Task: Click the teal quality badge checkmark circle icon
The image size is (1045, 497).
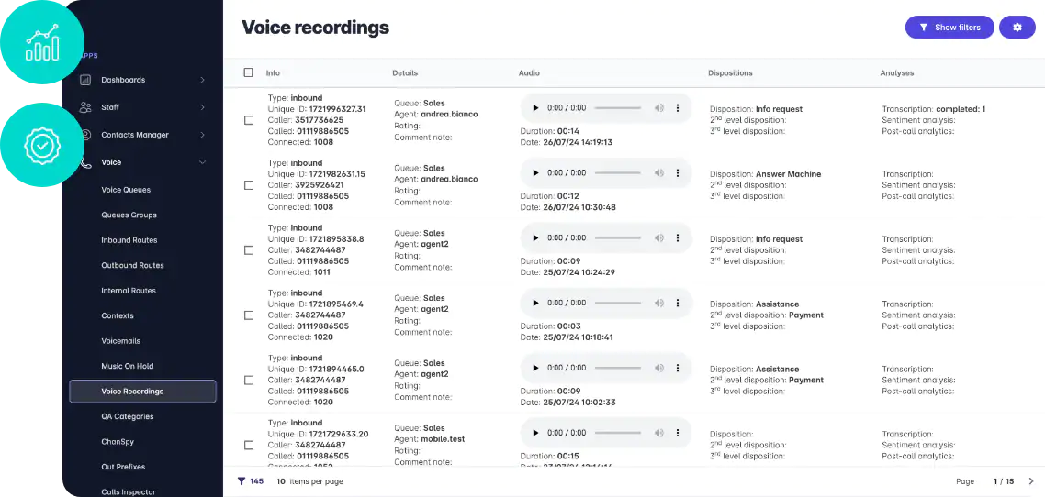Action: point(42,144)
